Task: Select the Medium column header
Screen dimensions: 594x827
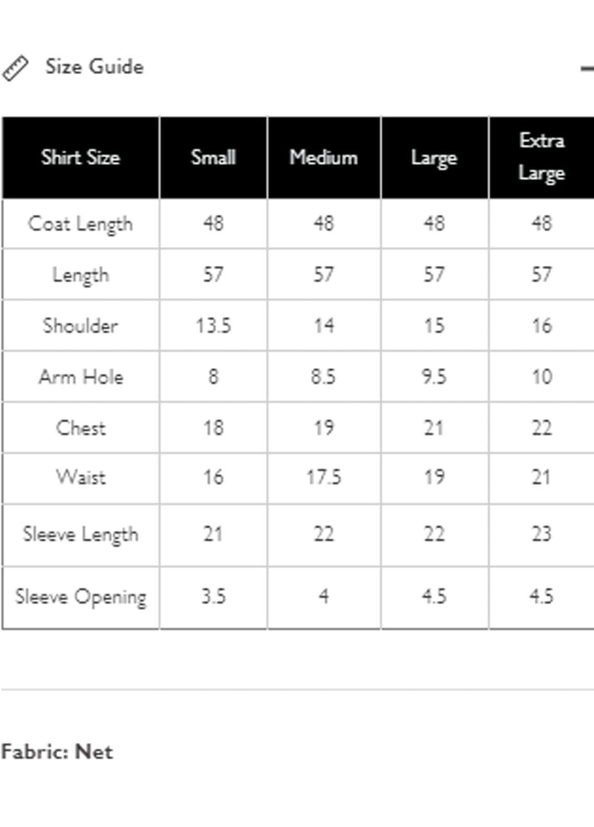Action: (x=323, y=157)
